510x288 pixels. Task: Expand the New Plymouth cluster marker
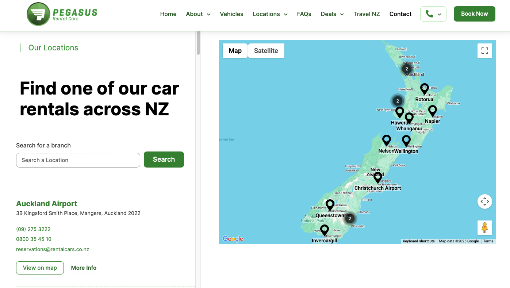pos(398,101)
